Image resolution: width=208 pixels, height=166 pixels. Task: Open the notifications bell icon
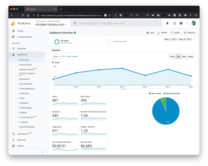click(167, 23)
